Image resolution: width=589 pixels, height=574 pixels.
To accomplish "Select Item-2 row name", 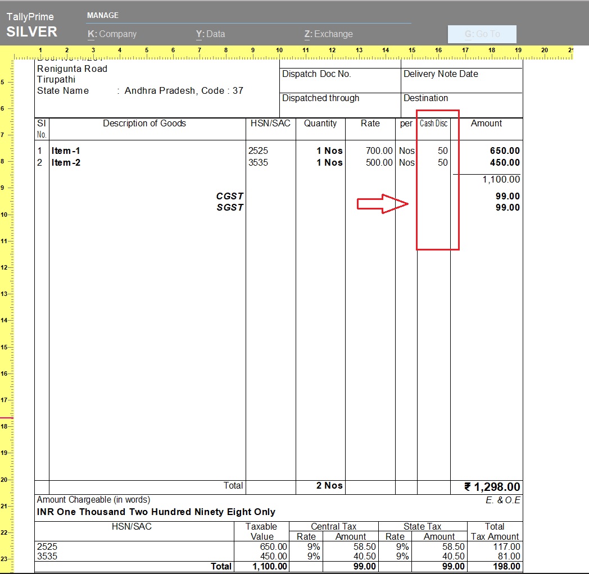I will (x=66, y=162).
